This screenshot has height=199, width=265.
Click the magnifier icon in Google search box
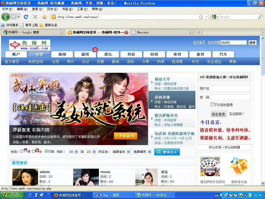click(260, 17)
